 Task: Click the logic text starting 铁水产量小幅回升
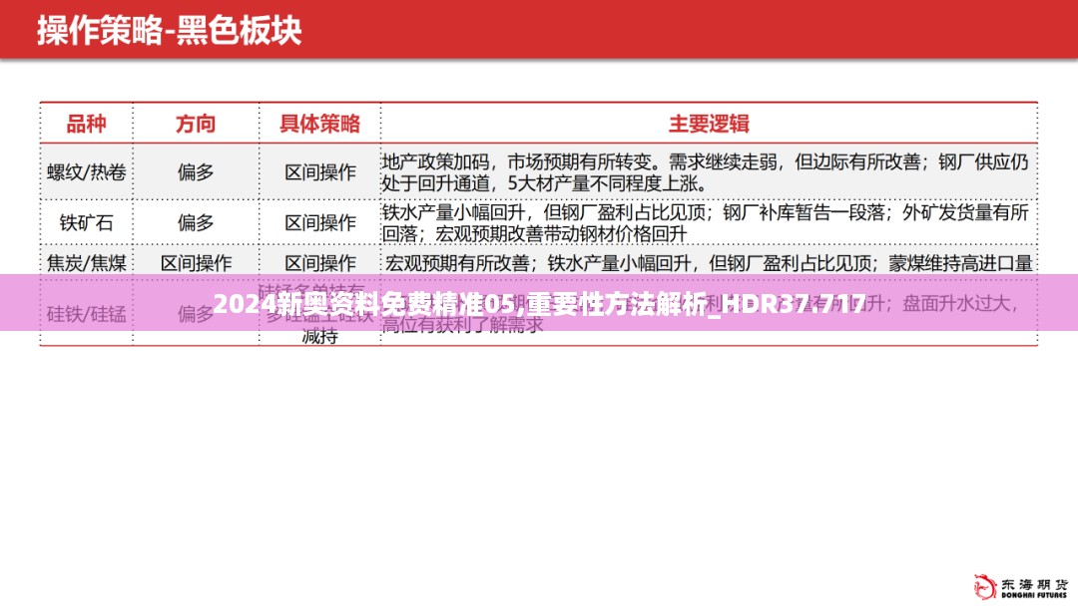pyautogui.click(x=706, y=223)
